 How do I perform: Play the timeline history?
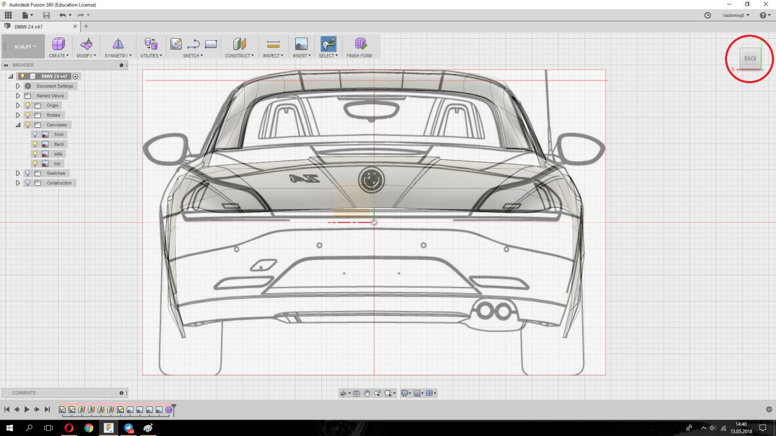27,410
